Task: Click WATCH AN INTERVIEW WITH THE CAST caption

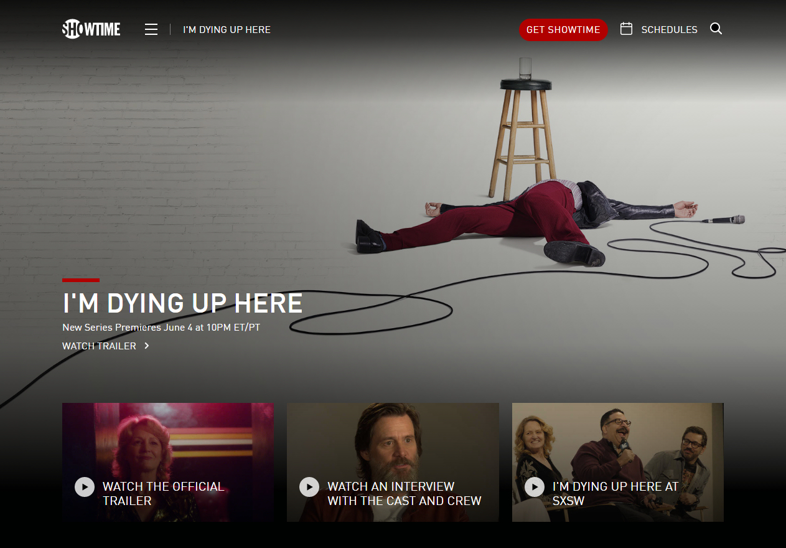Action: pos(405,493)
